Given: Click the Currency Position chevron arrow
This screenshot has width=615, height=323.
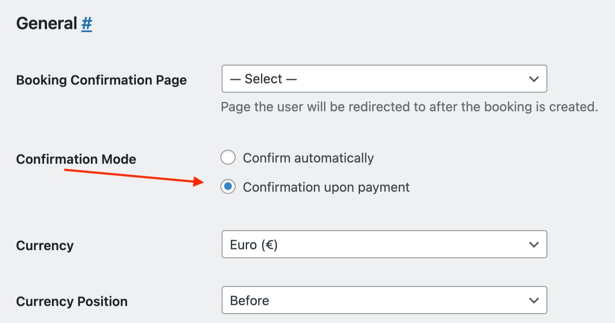Looking at the screenshot, I should (534, 301).
